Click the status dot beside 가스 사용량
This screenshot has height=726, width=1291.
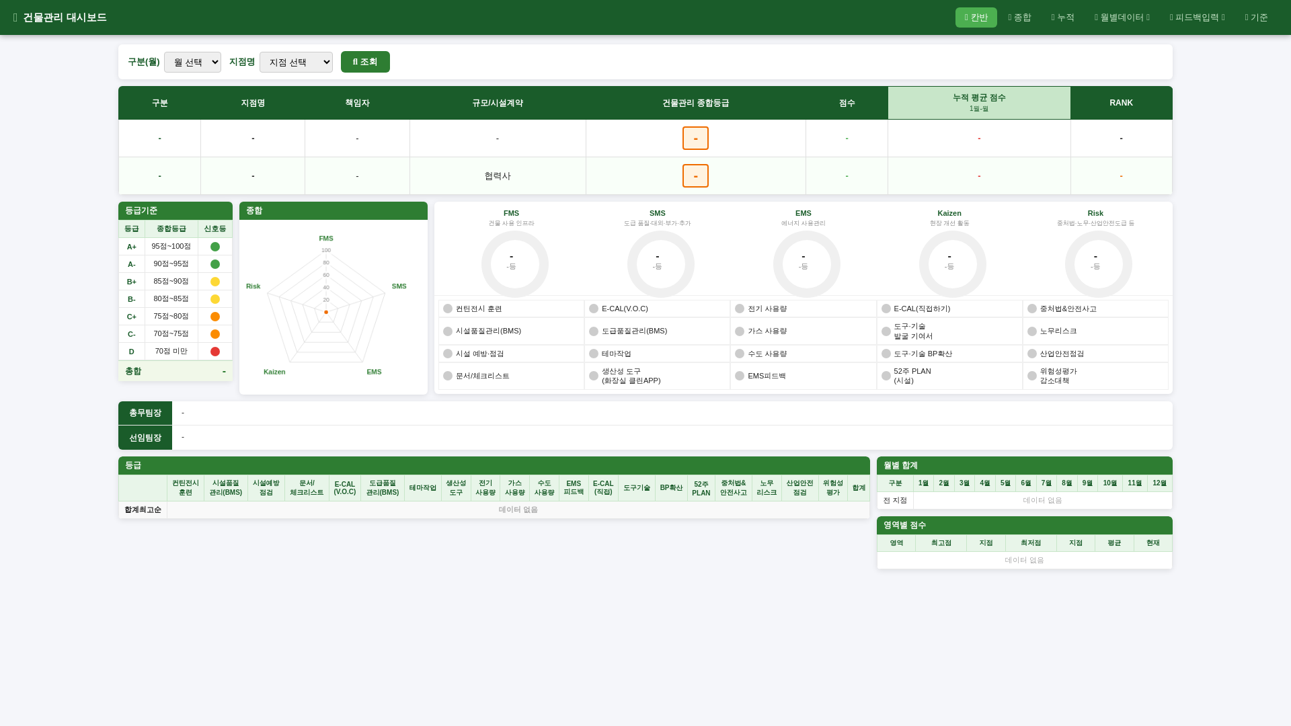(740, 331)
